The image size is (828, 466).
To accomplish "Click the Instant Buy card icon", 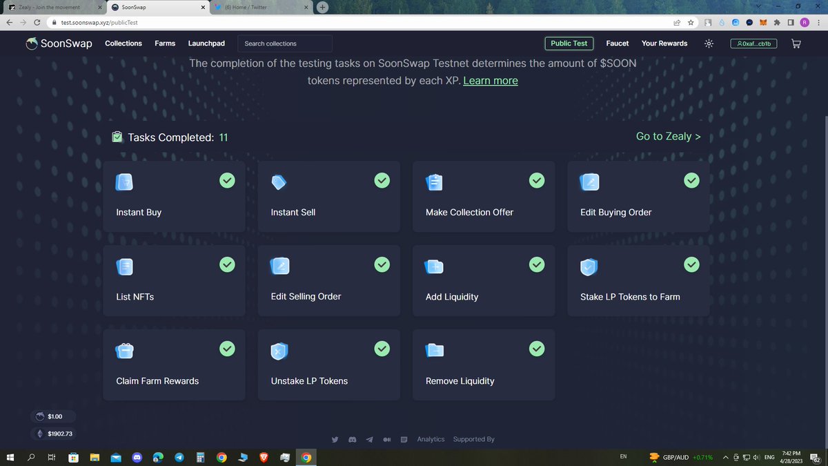I will point(125,182).
